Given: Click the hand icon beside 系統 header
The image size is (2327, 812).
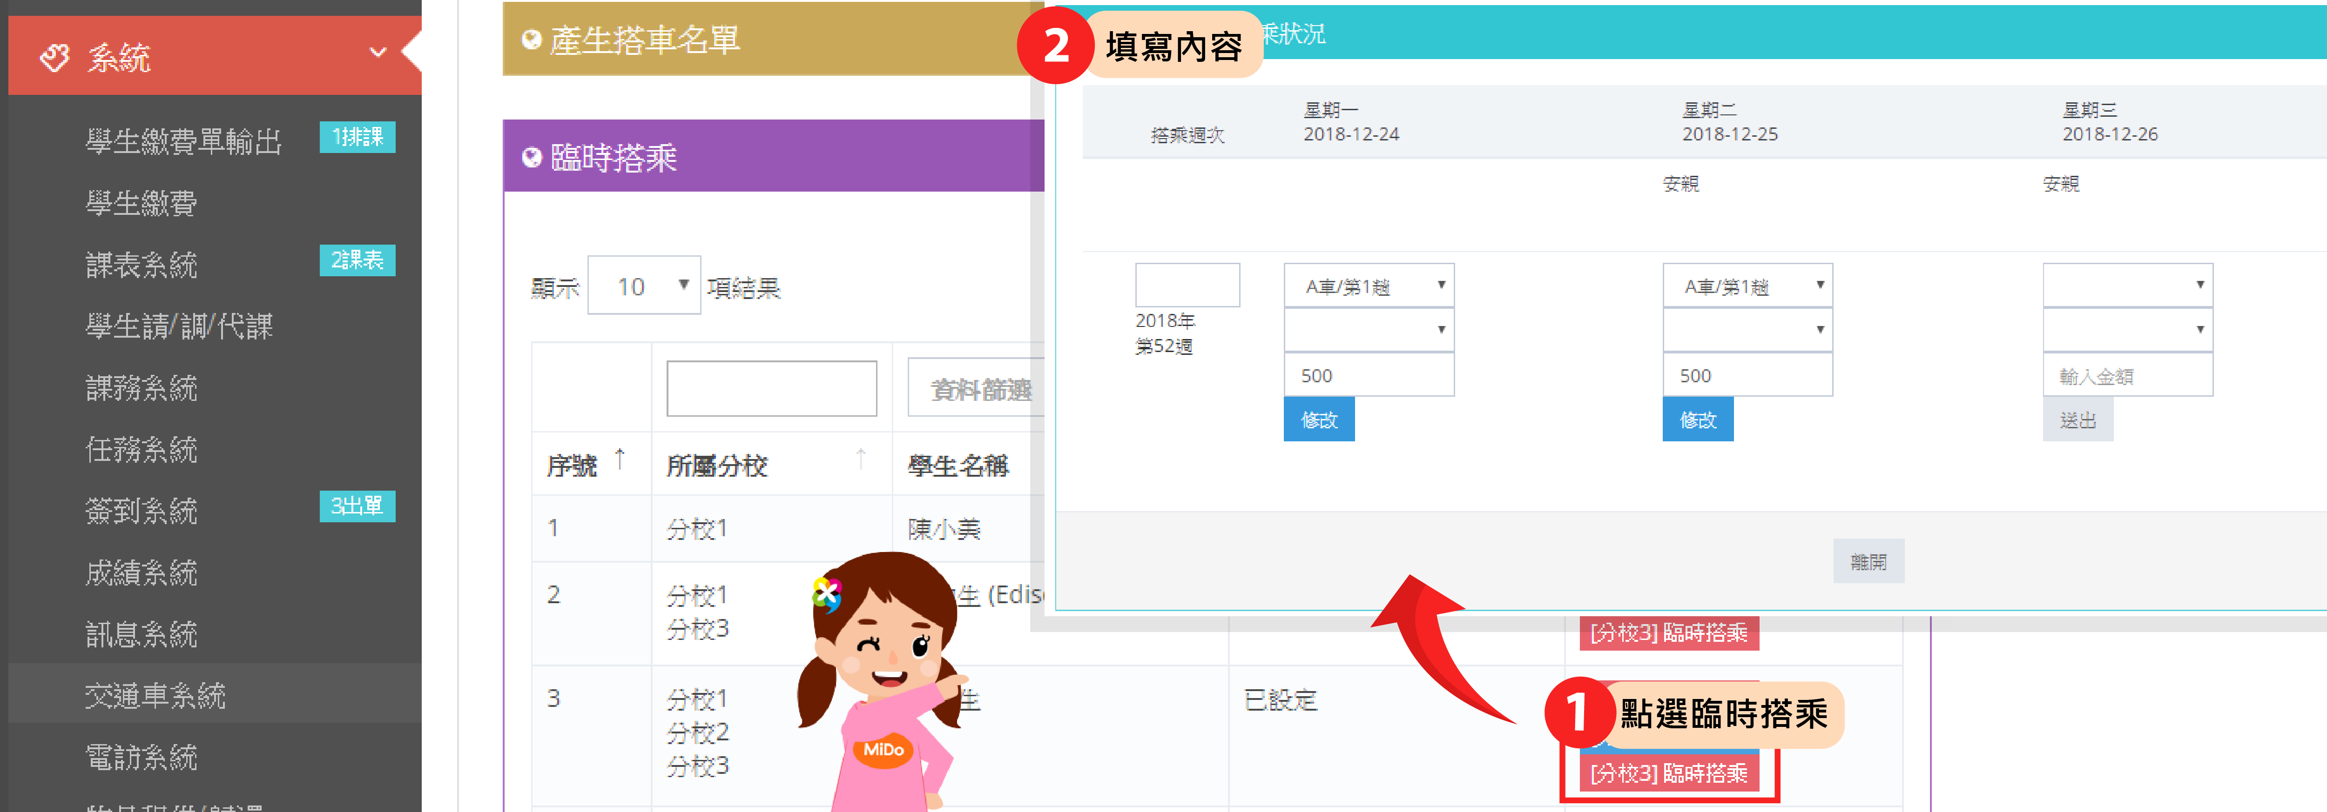Looking at the screenshot, I should (54, 57).
